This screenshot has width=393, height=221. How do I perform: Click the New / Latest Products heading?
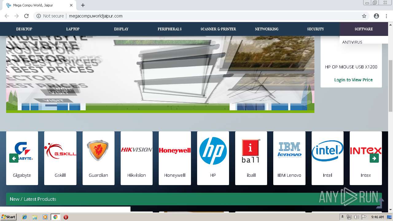[33, 199]
